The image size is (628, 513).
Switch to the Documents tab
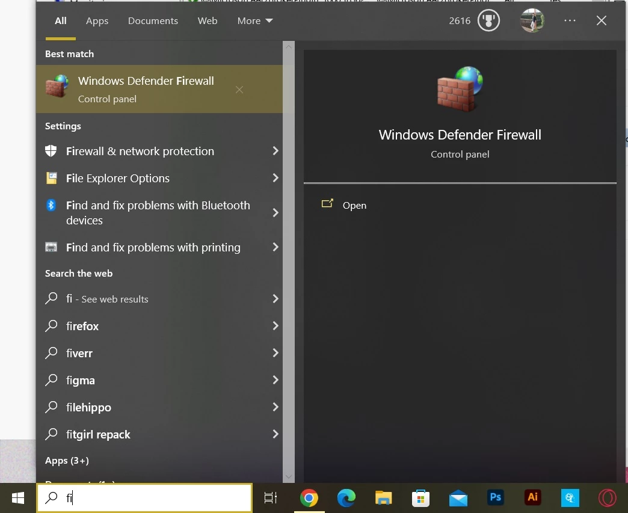153,21
